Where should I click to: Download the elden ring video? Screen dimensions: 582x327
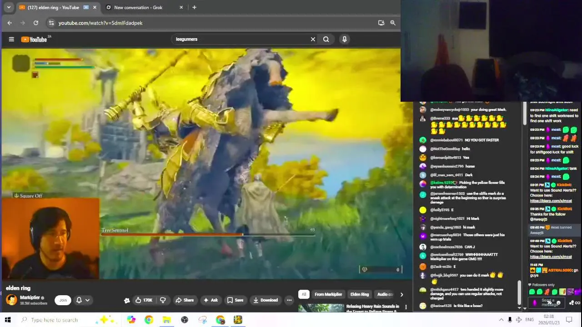266,300
